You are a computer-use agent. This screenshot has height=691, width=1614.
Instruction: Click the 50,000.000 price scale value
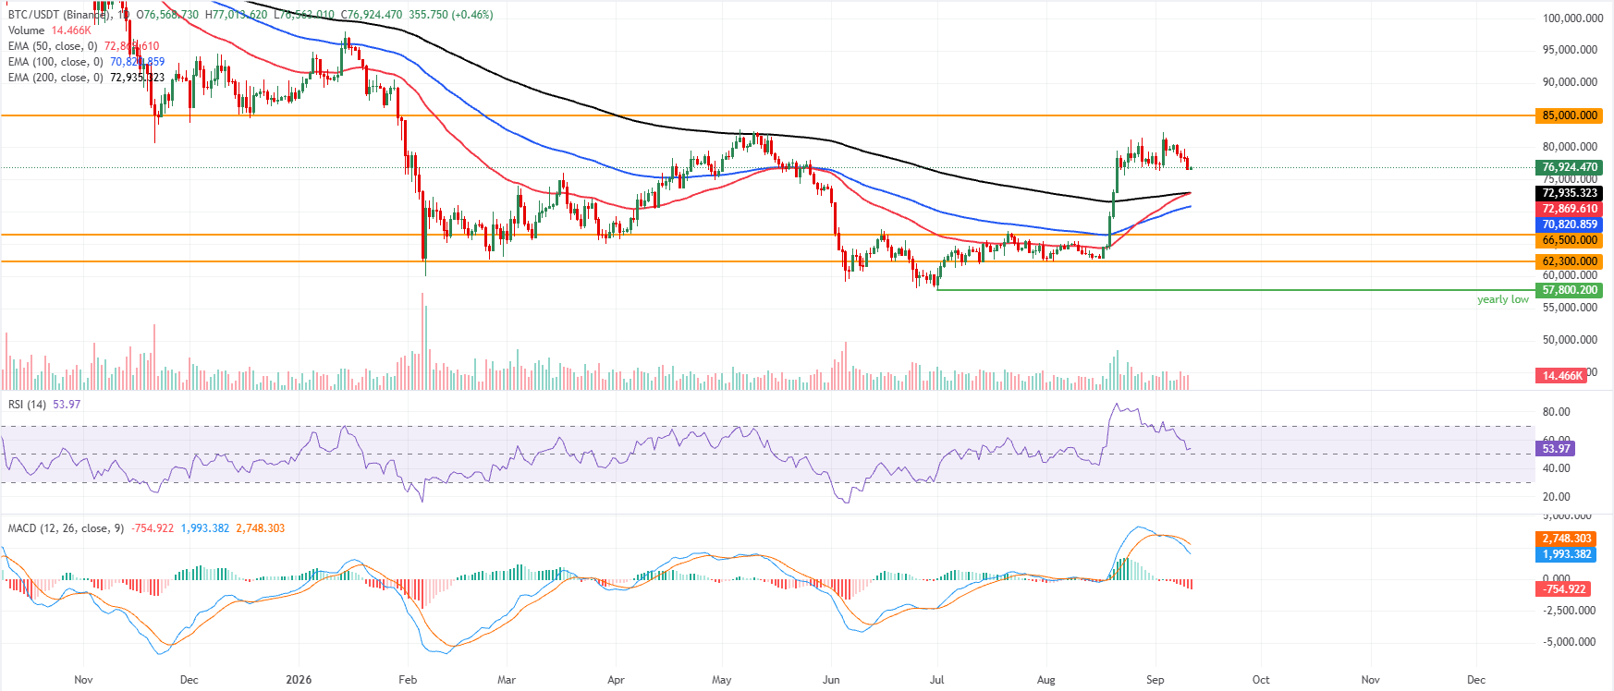point(1570,340)
